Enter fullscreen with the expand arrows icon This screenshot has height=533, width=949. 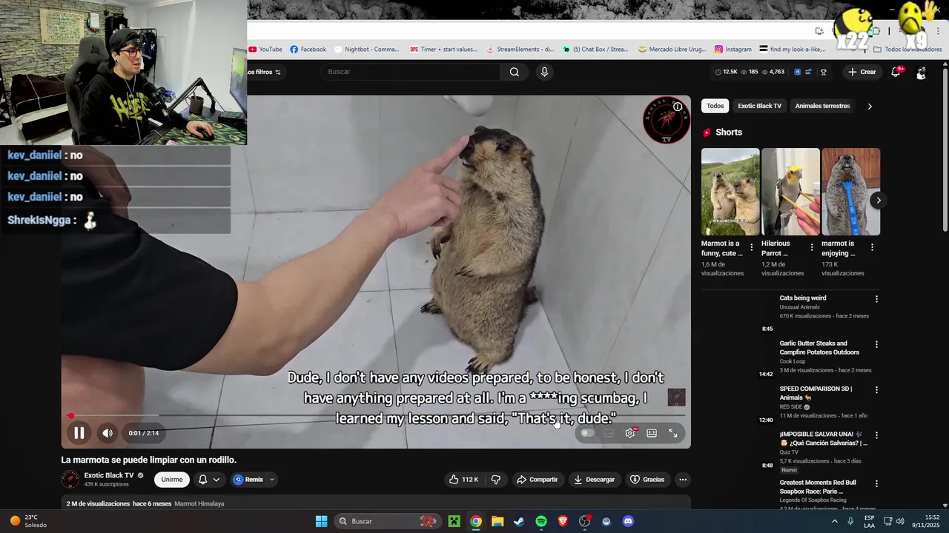[673, 433]
